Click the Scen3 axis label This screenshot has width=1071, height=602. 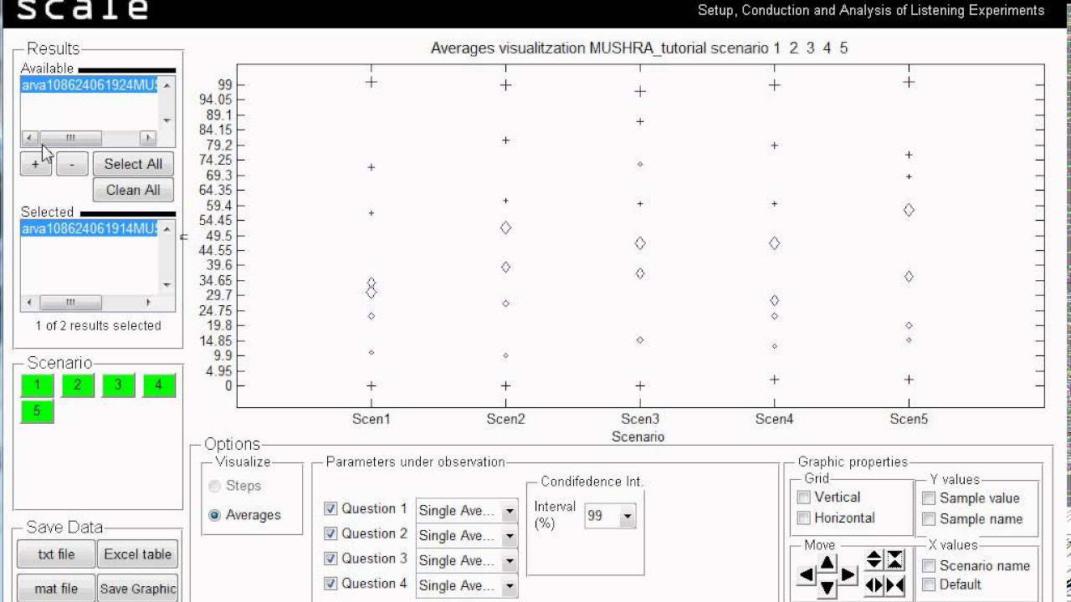pyautogui.click(x=640, y=419)
